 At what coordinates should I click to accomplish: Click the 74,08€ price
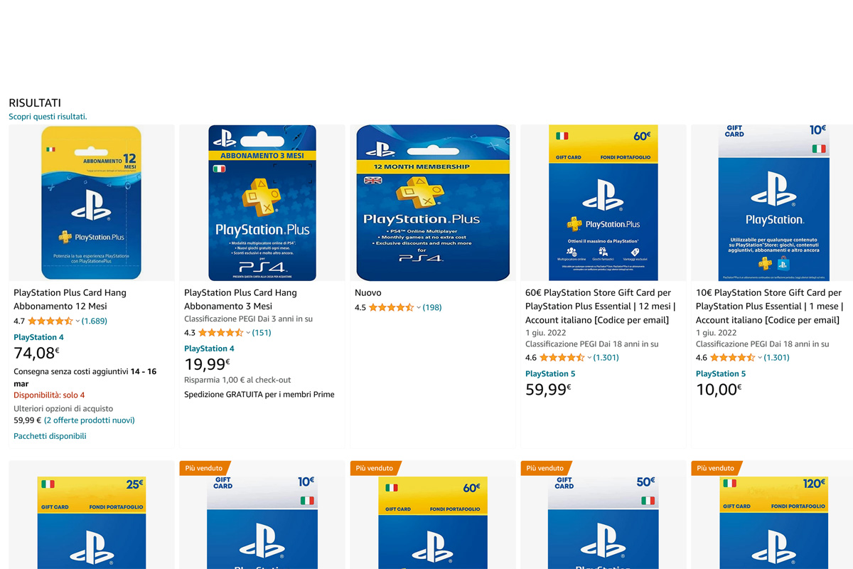coord(36,353)
